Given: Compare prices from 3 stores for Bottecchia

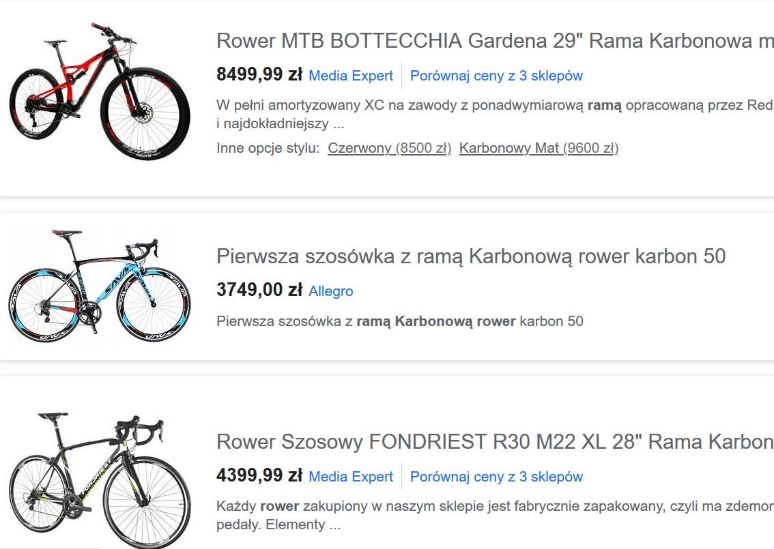Looking at the screenshot, I should (496, 76).
